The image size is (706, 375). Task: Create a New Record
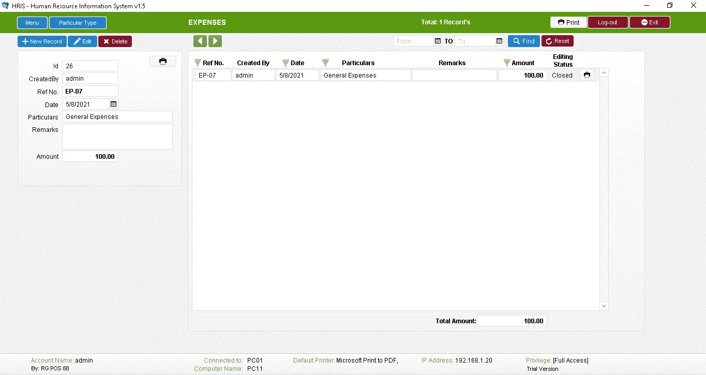(42, 41)
